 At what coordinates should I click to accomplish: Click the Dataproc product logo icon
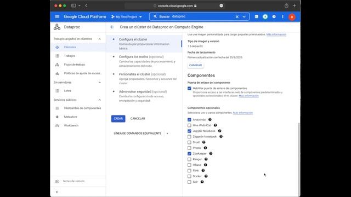(57, 27)
